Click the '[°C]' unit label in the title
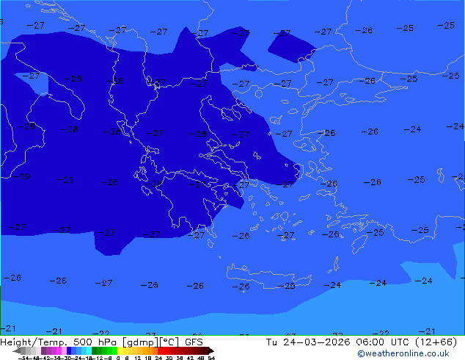465x360 pixels. 169,342
